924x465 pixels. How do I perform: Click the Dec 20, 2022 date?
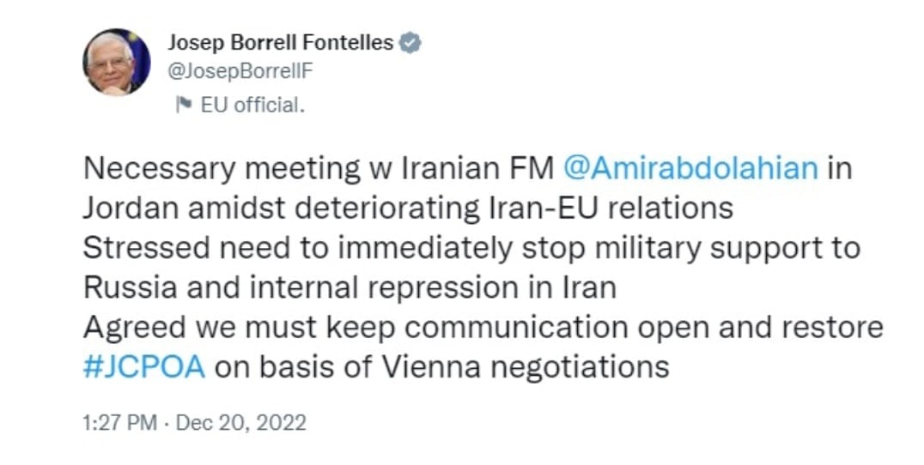[x=243, y=422]
